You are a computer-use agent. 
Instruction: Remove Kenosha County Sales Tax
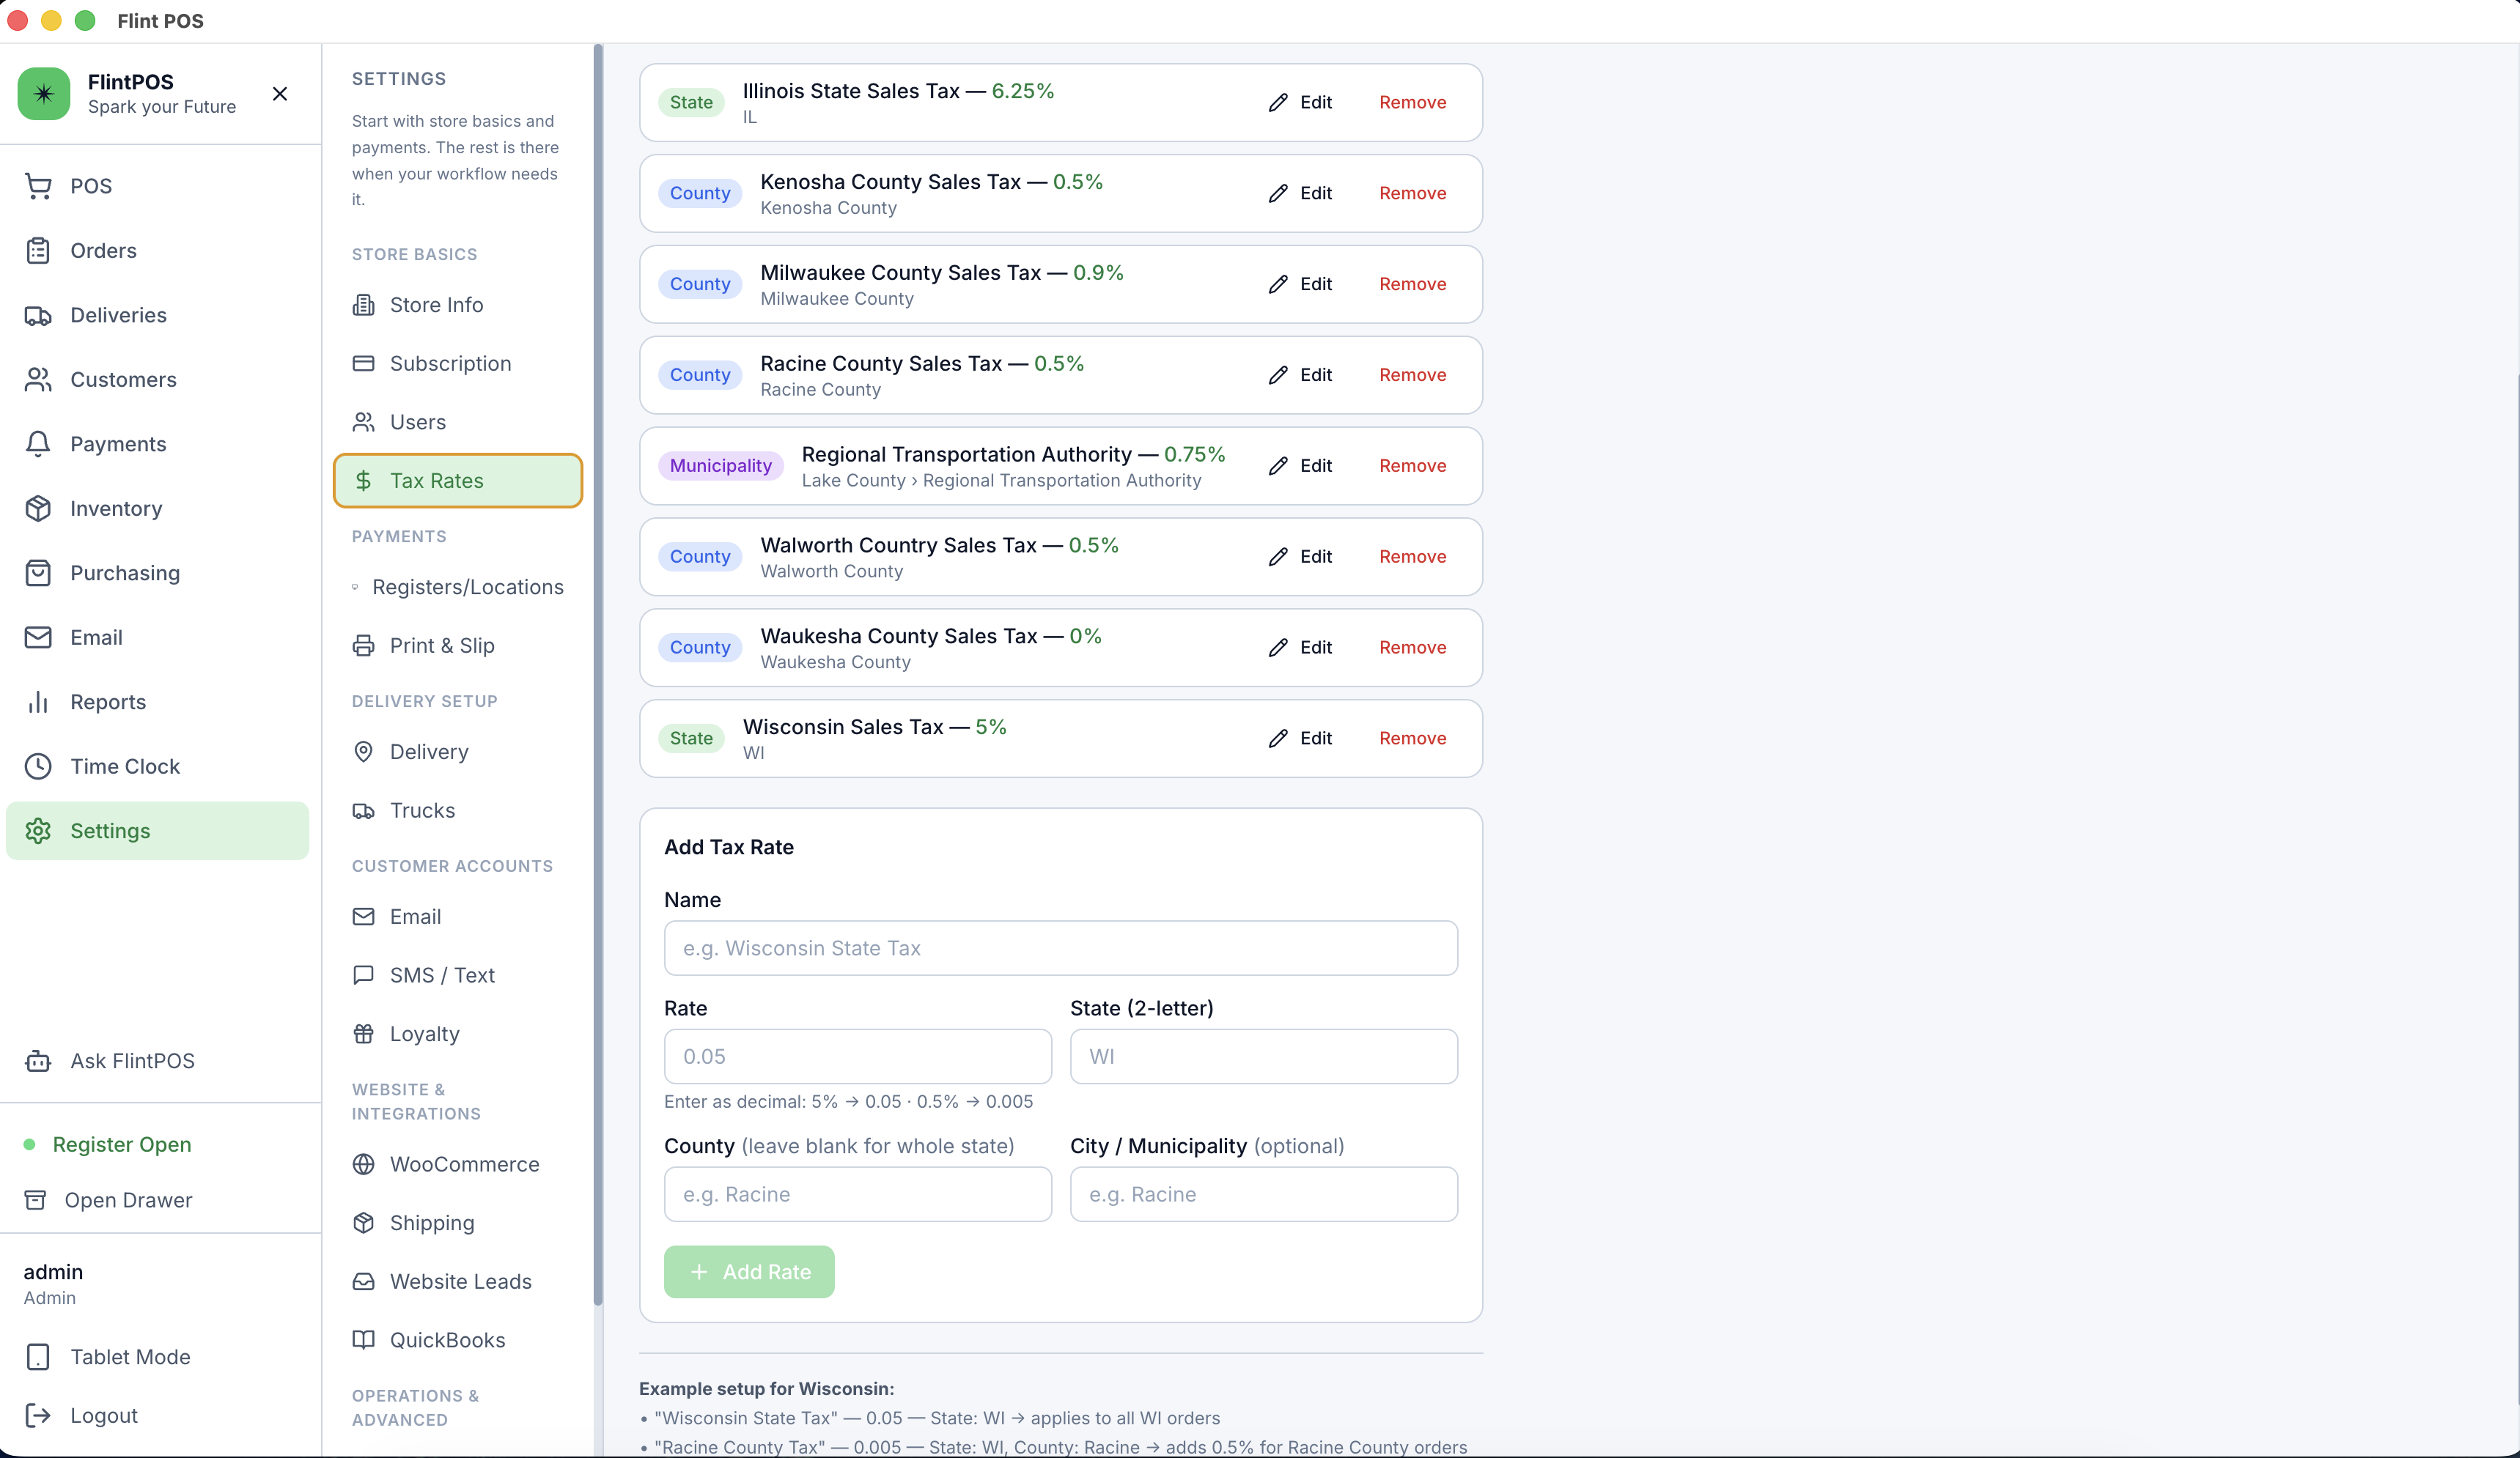1412,193
